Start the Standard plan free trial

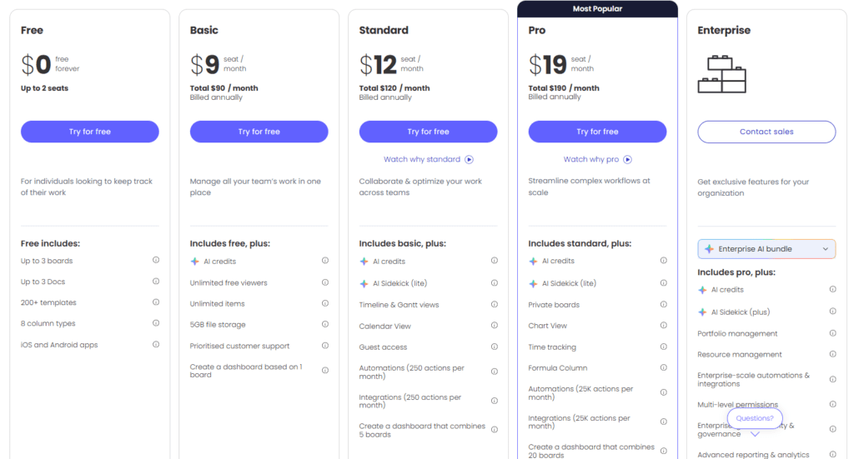pyautogui.click(x=429, y=132)
